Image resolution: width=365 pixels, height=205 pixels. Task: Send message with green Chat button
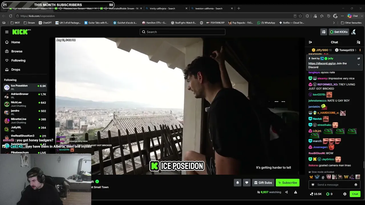click(x=355, y=194)
